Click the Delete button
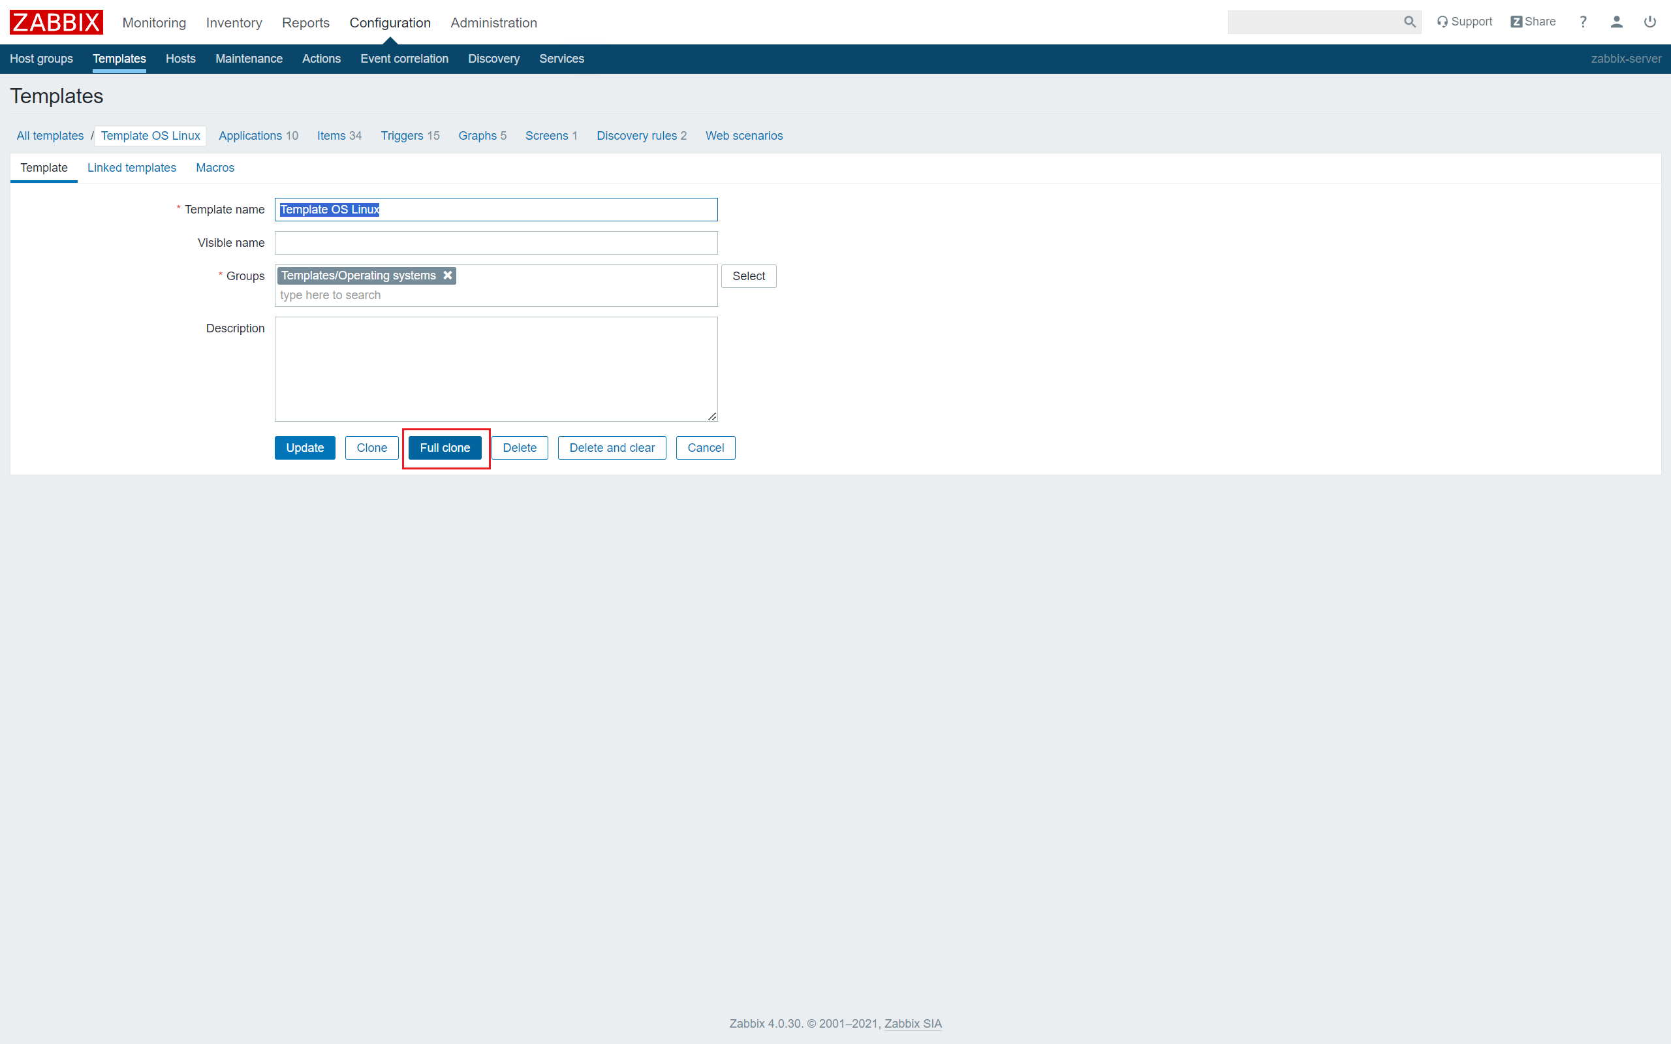Image resolution: width=1671 pixels, height=1044 pixels. pyautogui.click(x=520, y=448)
